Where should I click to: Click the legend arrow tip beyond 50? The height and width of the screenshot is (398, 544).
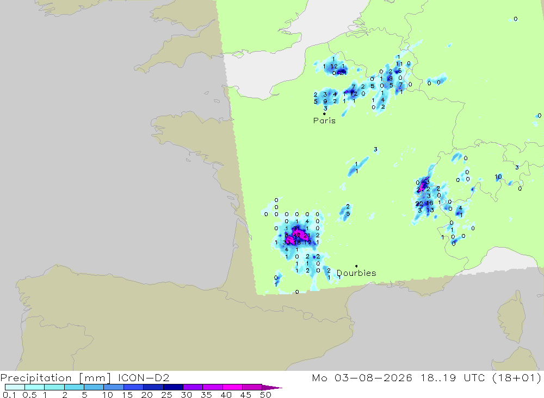click(273, 387)
